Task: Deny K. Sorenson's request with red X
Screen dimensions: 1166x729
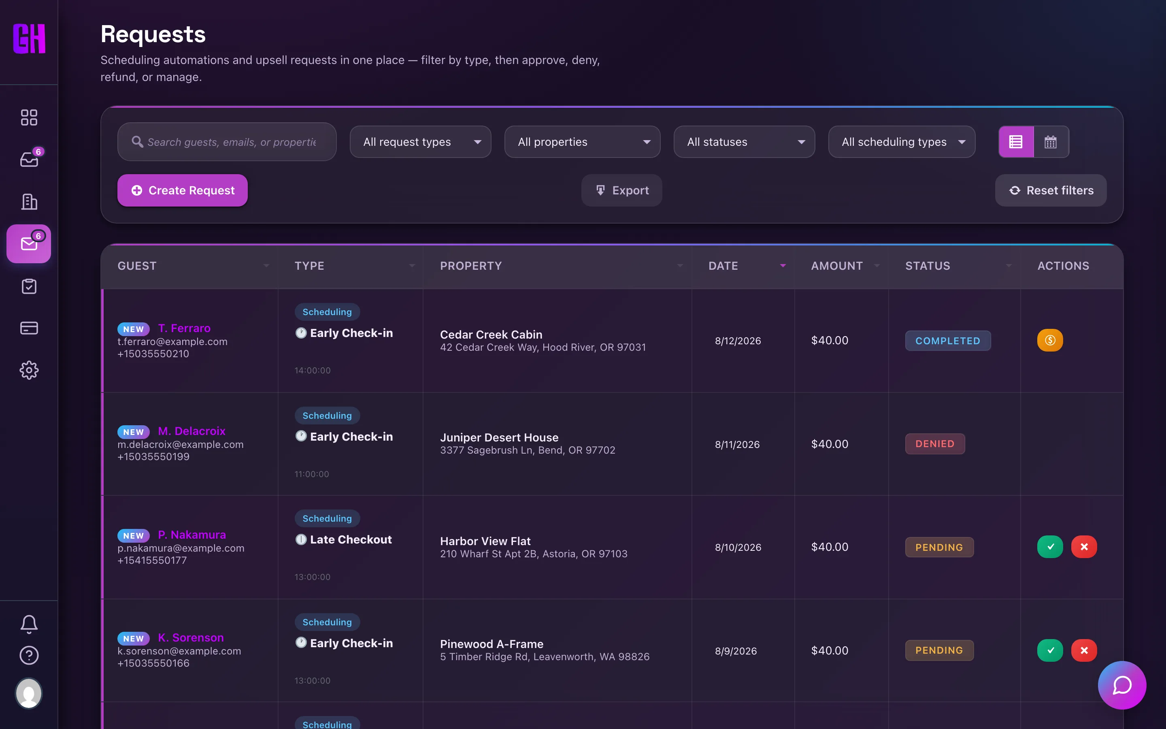Action: click(1084, 650)
